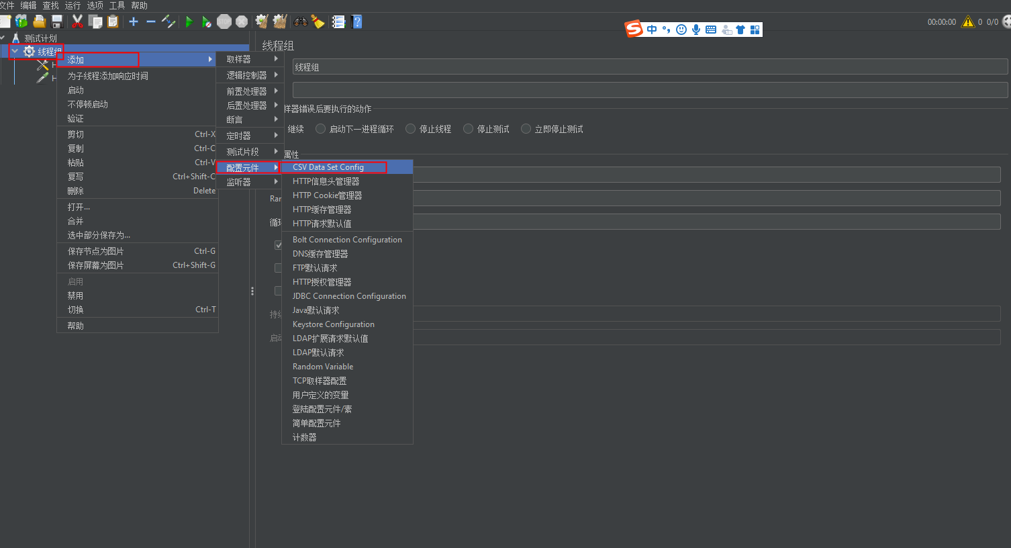This screenshot has width=1011, height=548.
Task: Collapse all nodes with minus icon
Action: (x=150, y=21)
